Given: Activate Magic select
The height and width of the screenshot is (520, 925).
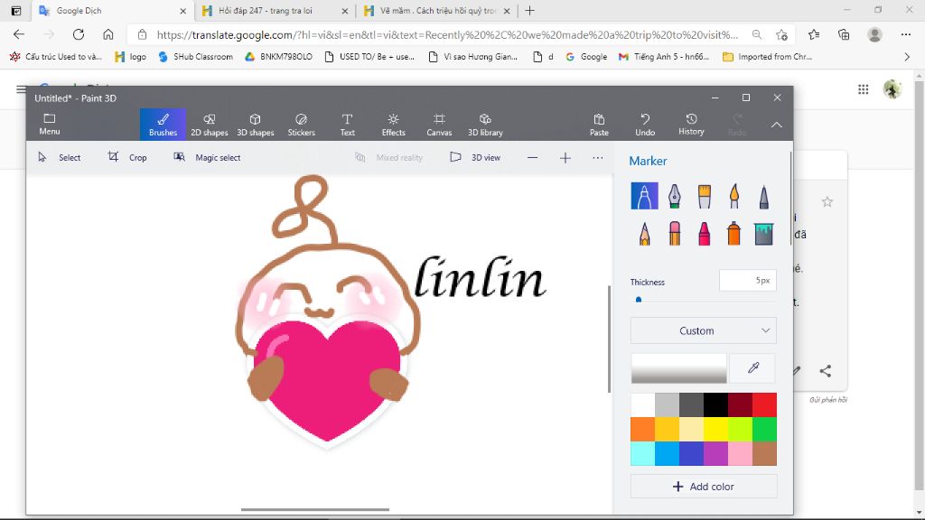Looking at the screenshot, I should 207,157.
